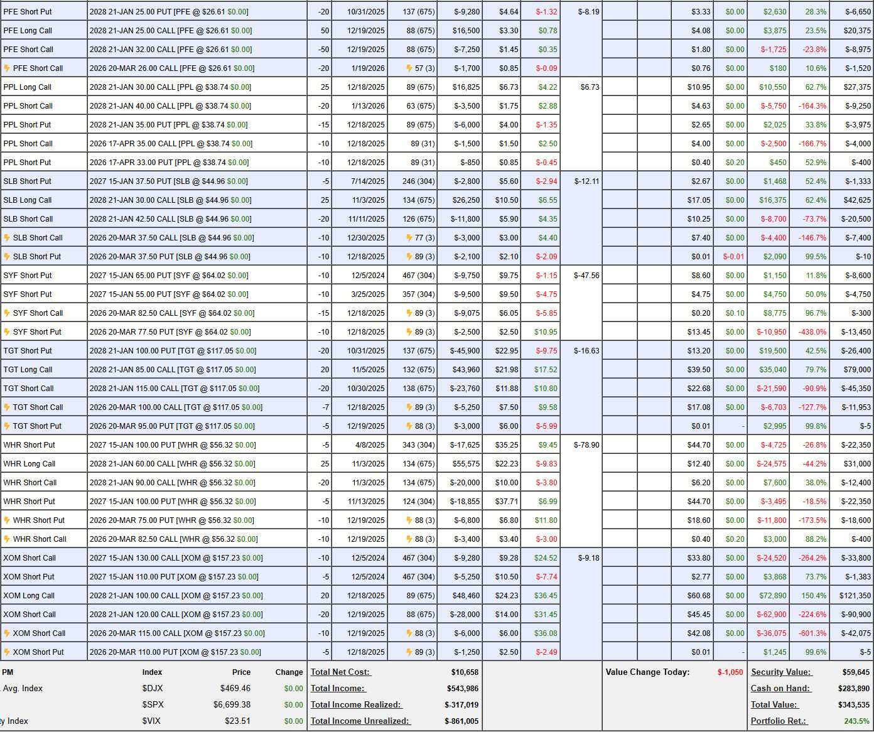The image size is (874, 732).
Task: Click the Total Income Realized label
Action: coord(355,705)
